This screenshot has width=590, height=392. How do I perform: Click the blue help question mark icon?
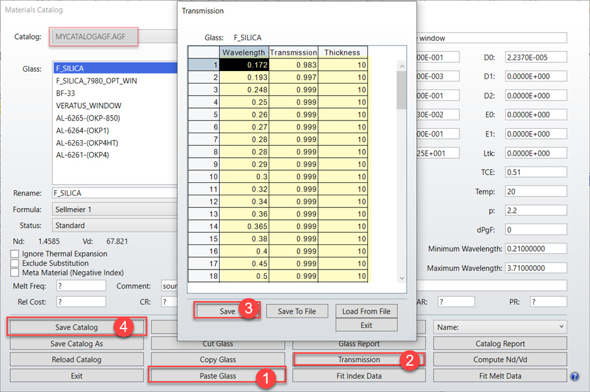click(x=575, y=376)
